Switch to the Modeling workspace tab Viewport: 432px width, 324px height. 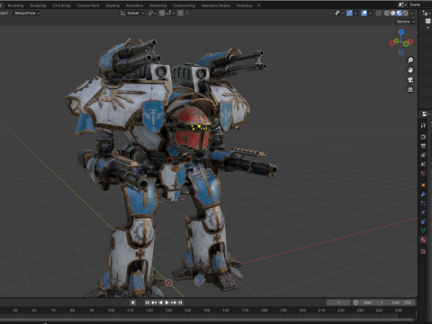[x=15, y=5]
